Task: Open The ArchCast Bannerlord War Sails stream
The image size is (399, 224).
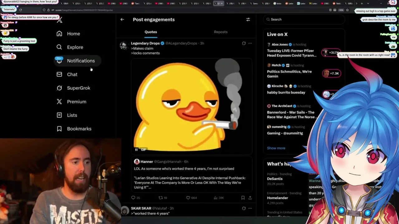Action: [x=291, y=114]
